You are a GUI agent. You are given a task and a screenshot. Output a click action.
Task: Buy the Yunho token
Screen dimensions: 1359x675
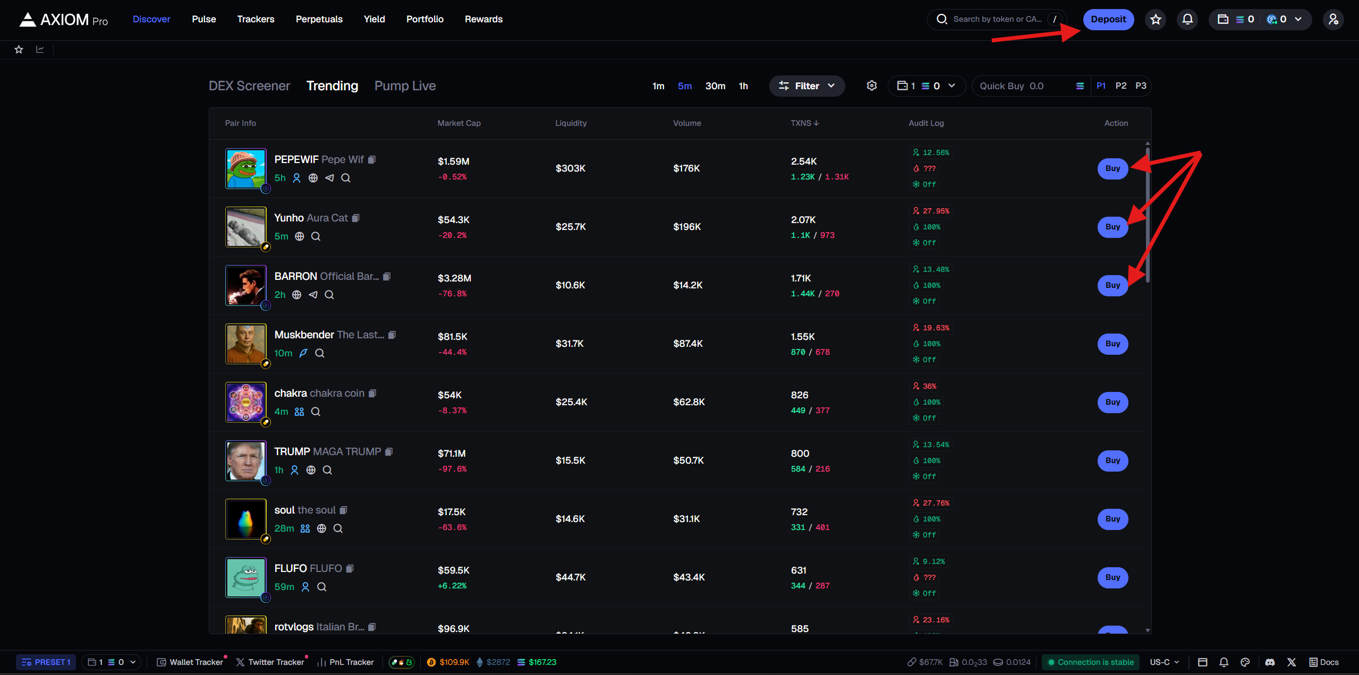1112,227
